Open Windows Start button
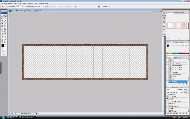This screenshot has width=190, height=119. 3,117
